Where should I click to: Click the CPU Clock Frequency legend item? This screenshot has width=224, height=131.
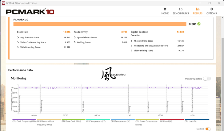coord(24,121)
